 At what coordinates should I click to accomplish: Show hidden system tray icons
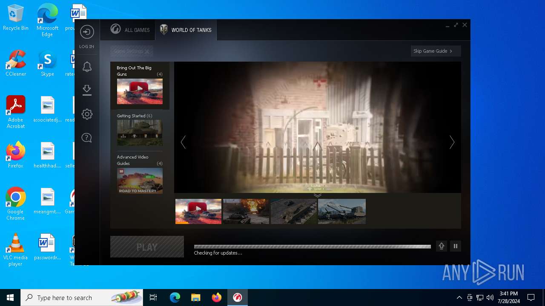click(459, 297)
